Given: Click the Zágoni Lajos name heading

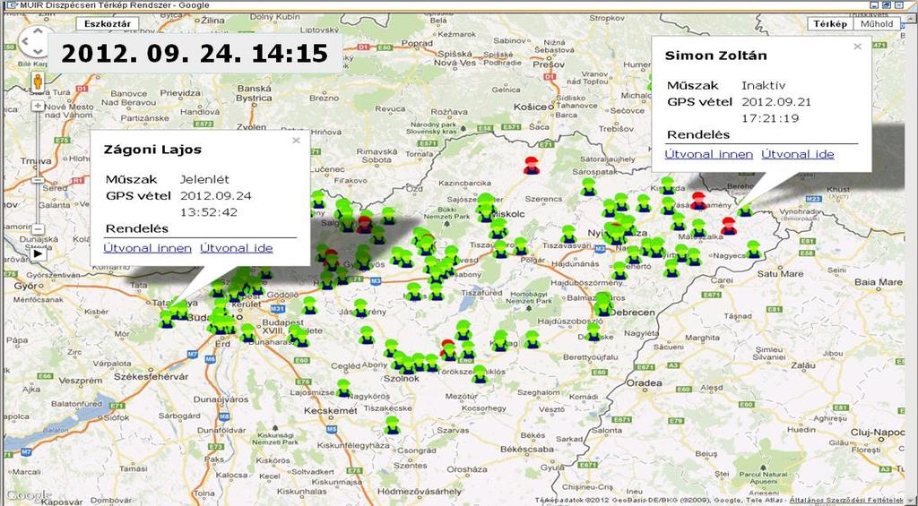Looking at the screenshot, I should 152,150.
